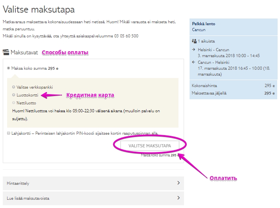Click "3. marraskuuta 2018 10:00 - 14:45" text

pos(229,56)
